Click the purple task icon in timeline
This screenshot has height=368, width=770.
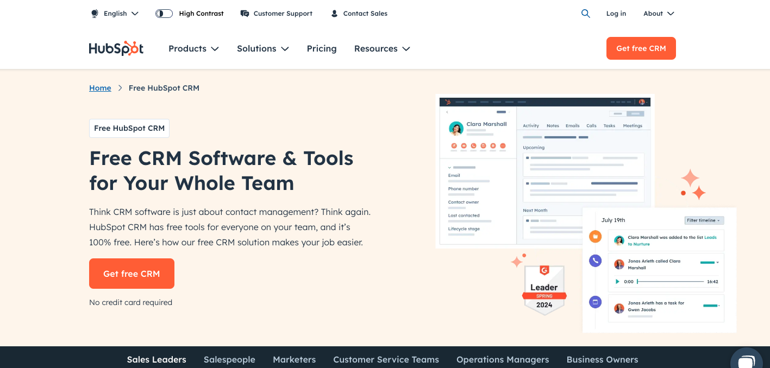596,302
